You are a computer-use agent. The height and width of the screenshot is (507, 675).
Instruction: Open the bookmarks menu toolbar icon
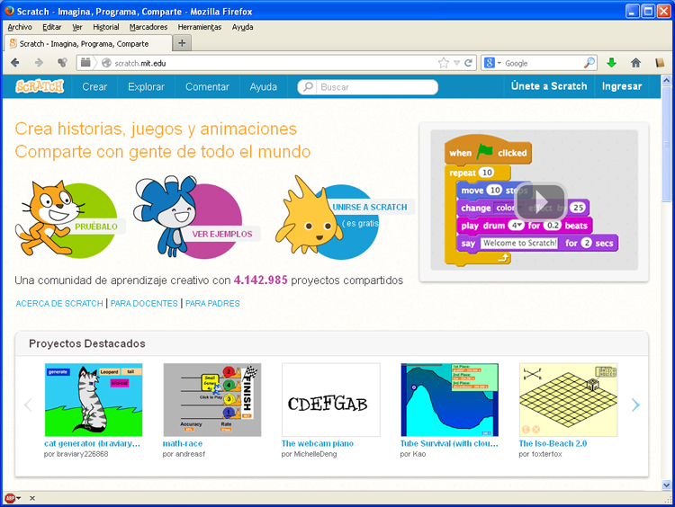click(660, 63)
